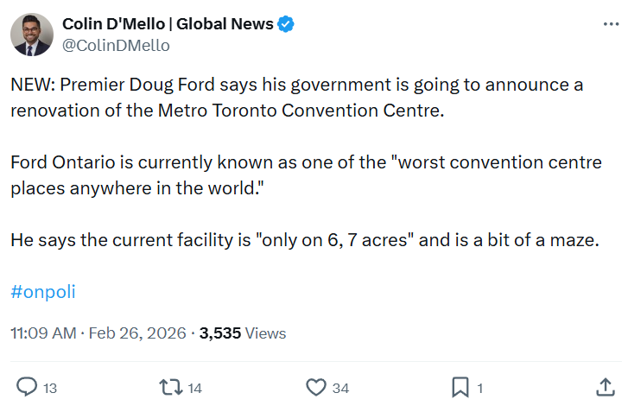The image size is (628, 412).
Task: Click the like count 34
Action: tap(341, 389)
